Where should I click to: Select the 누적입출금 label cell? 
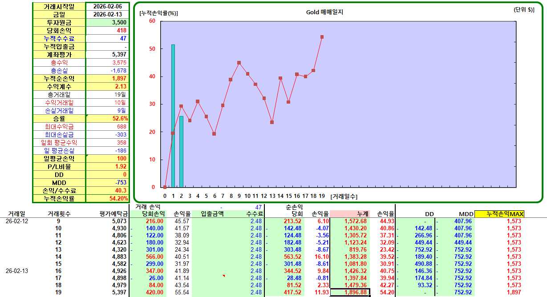59,46
